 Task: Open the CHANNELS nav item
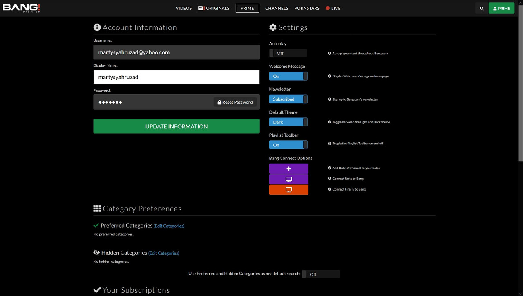pyautogui.click(x=277, y=8)
